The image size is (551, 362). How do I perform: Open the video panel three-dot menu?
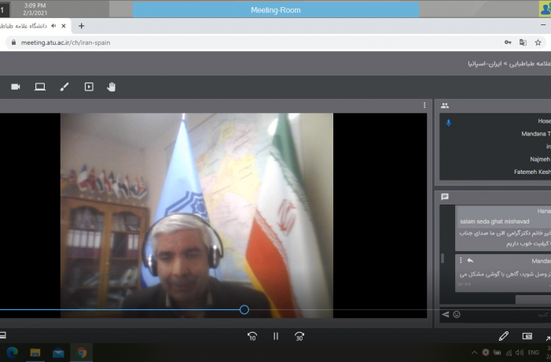click(x=424, y=105)
